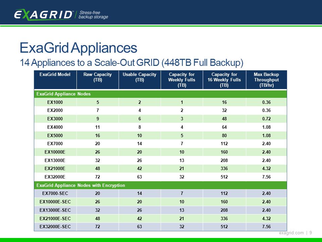
Task: Click the EX21000E-SEC model cell
Action: [55, 218]
